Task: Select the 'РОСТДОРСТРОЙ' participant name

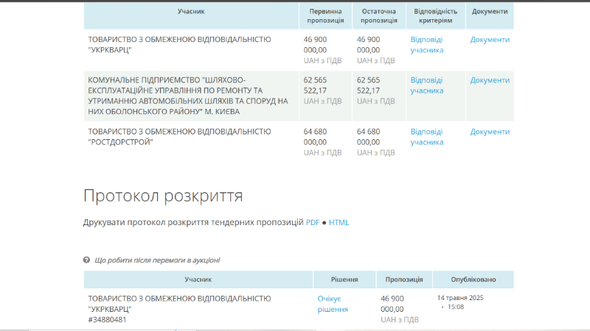Action: pos(179,137)
